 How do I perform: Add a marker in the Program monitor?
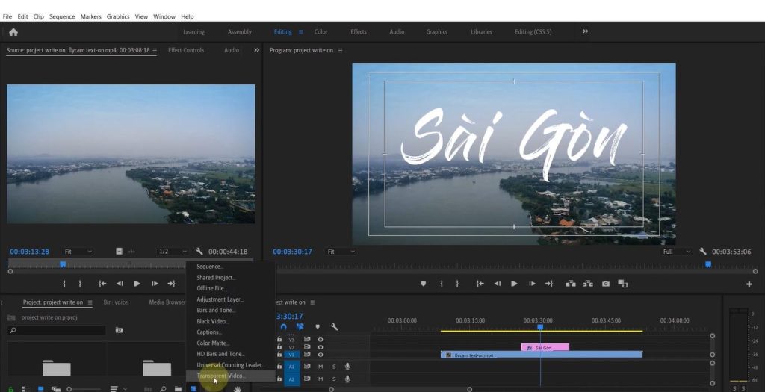pos(424,284)
